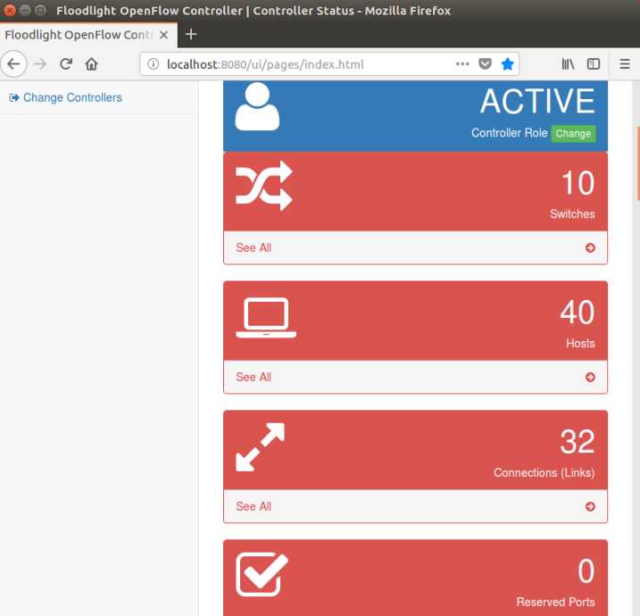The image size is (640, 616).
Task: Show sidebars icon in toolbar
Action: pyautogui.click(x=593, y=64)
